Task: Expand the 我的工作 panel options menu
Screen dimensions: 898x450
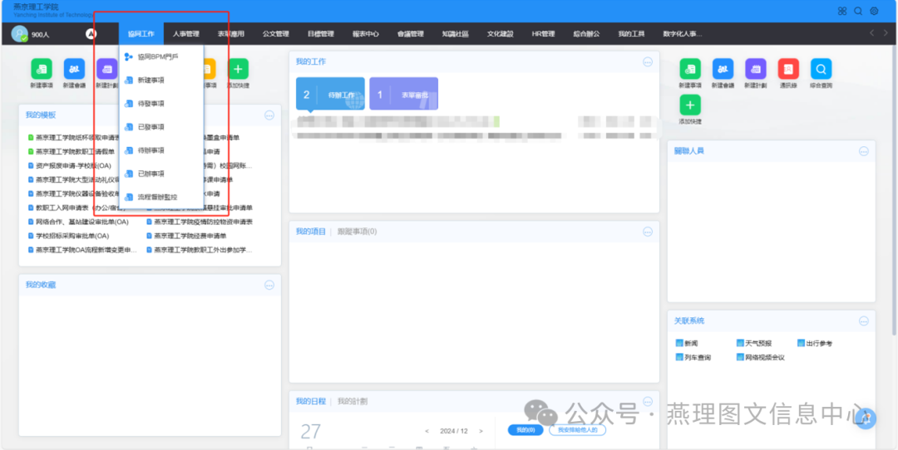Action: (648, 62)
